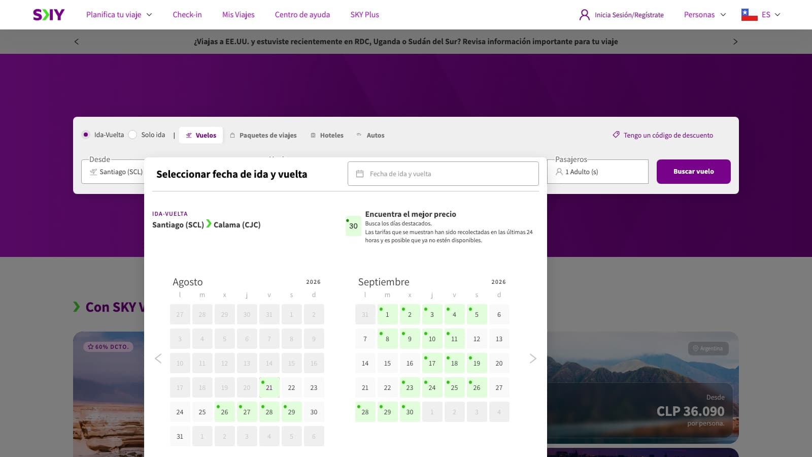Open Mis Viajes menu item
812x457 pixels.
click(239, 15)
